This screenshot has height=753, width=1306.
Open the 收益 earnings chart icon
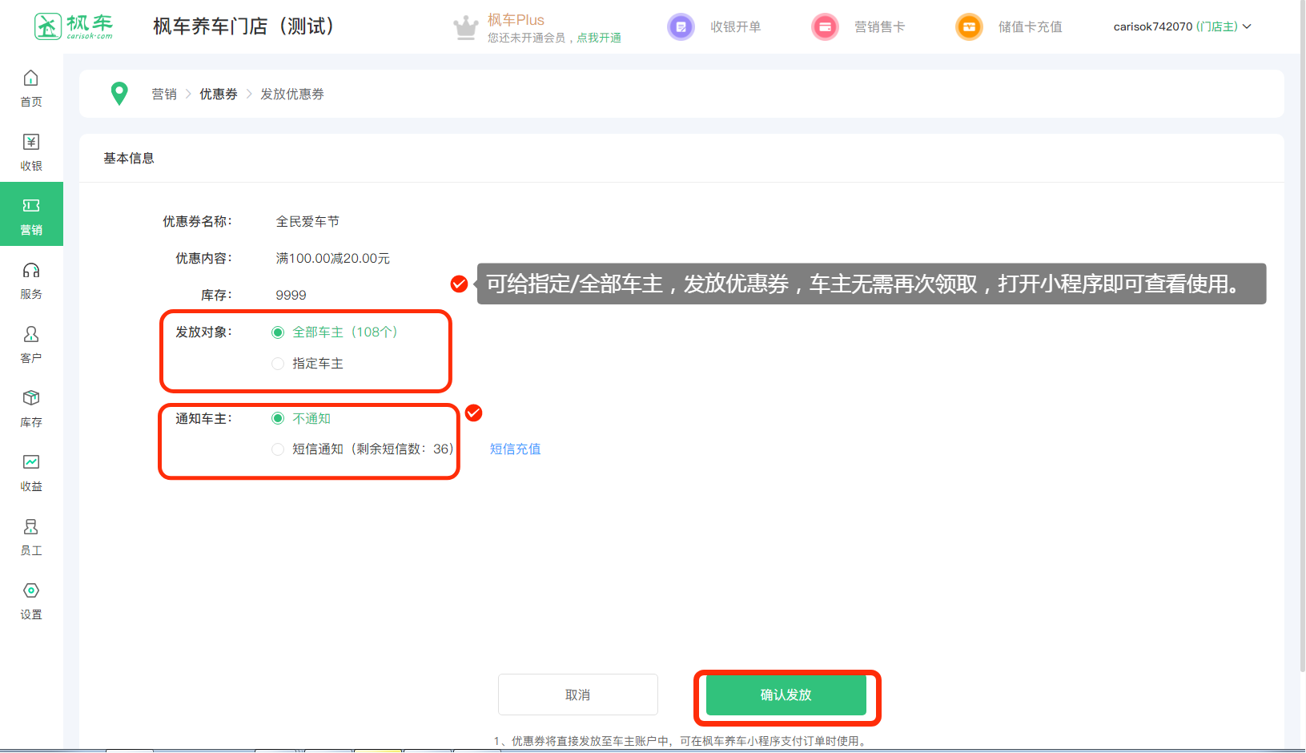31,463
